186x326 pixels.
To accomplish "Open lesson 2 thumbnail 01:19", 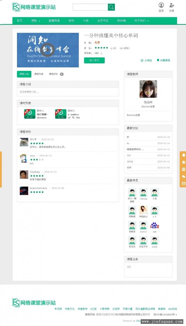I will pos(61,114).
